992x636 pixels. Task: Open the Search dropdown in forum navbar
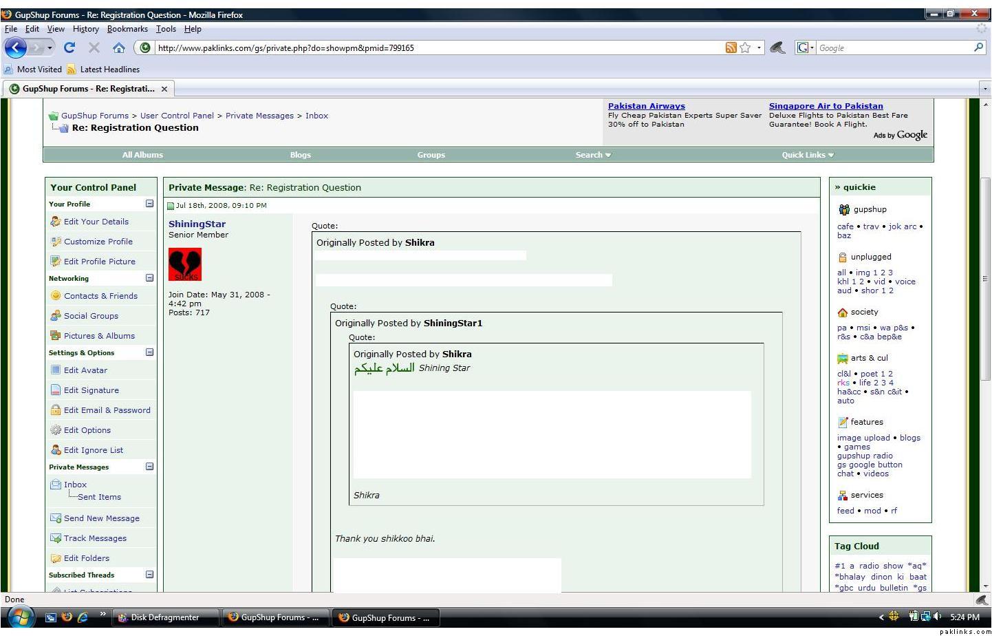593,155
